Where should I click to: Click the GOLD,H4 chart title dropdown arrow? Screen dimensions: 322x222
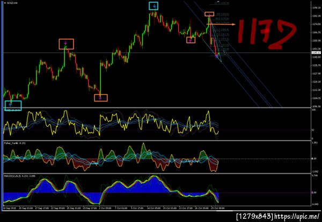tap(5, 3)
